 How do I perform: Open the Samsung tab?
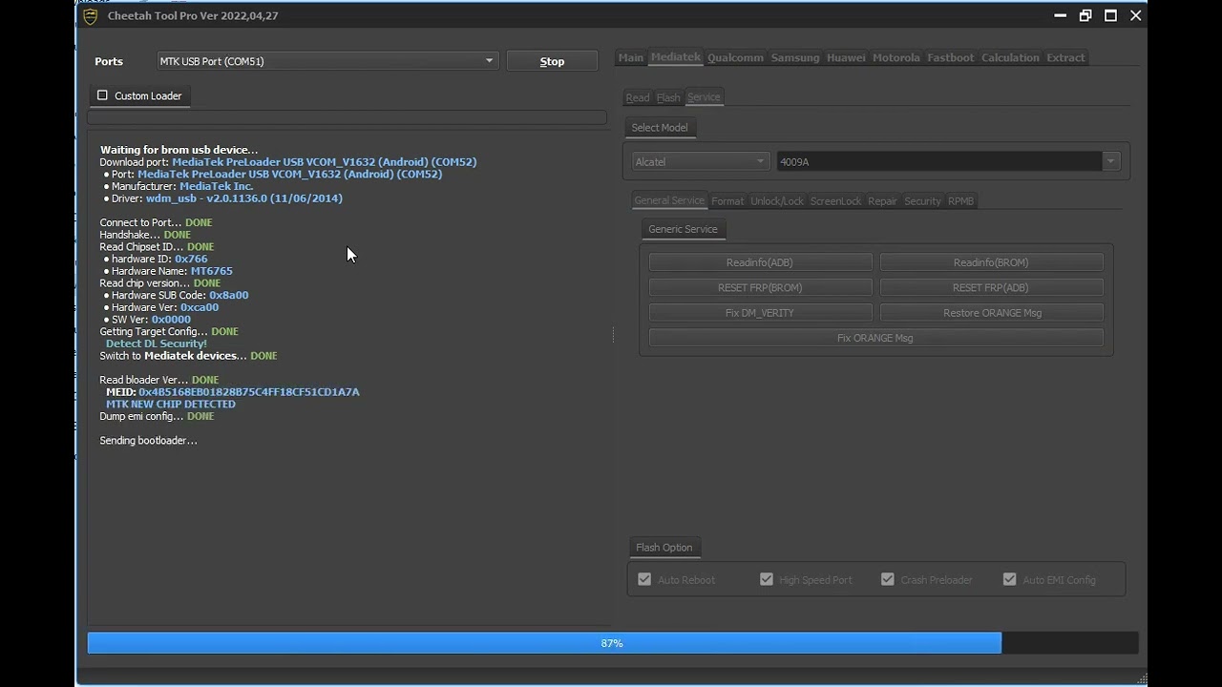click(x=795, y=57)
